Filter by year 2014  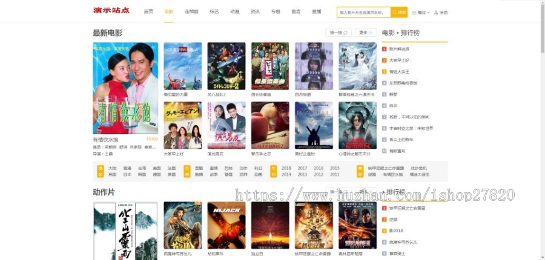[286, 175]
